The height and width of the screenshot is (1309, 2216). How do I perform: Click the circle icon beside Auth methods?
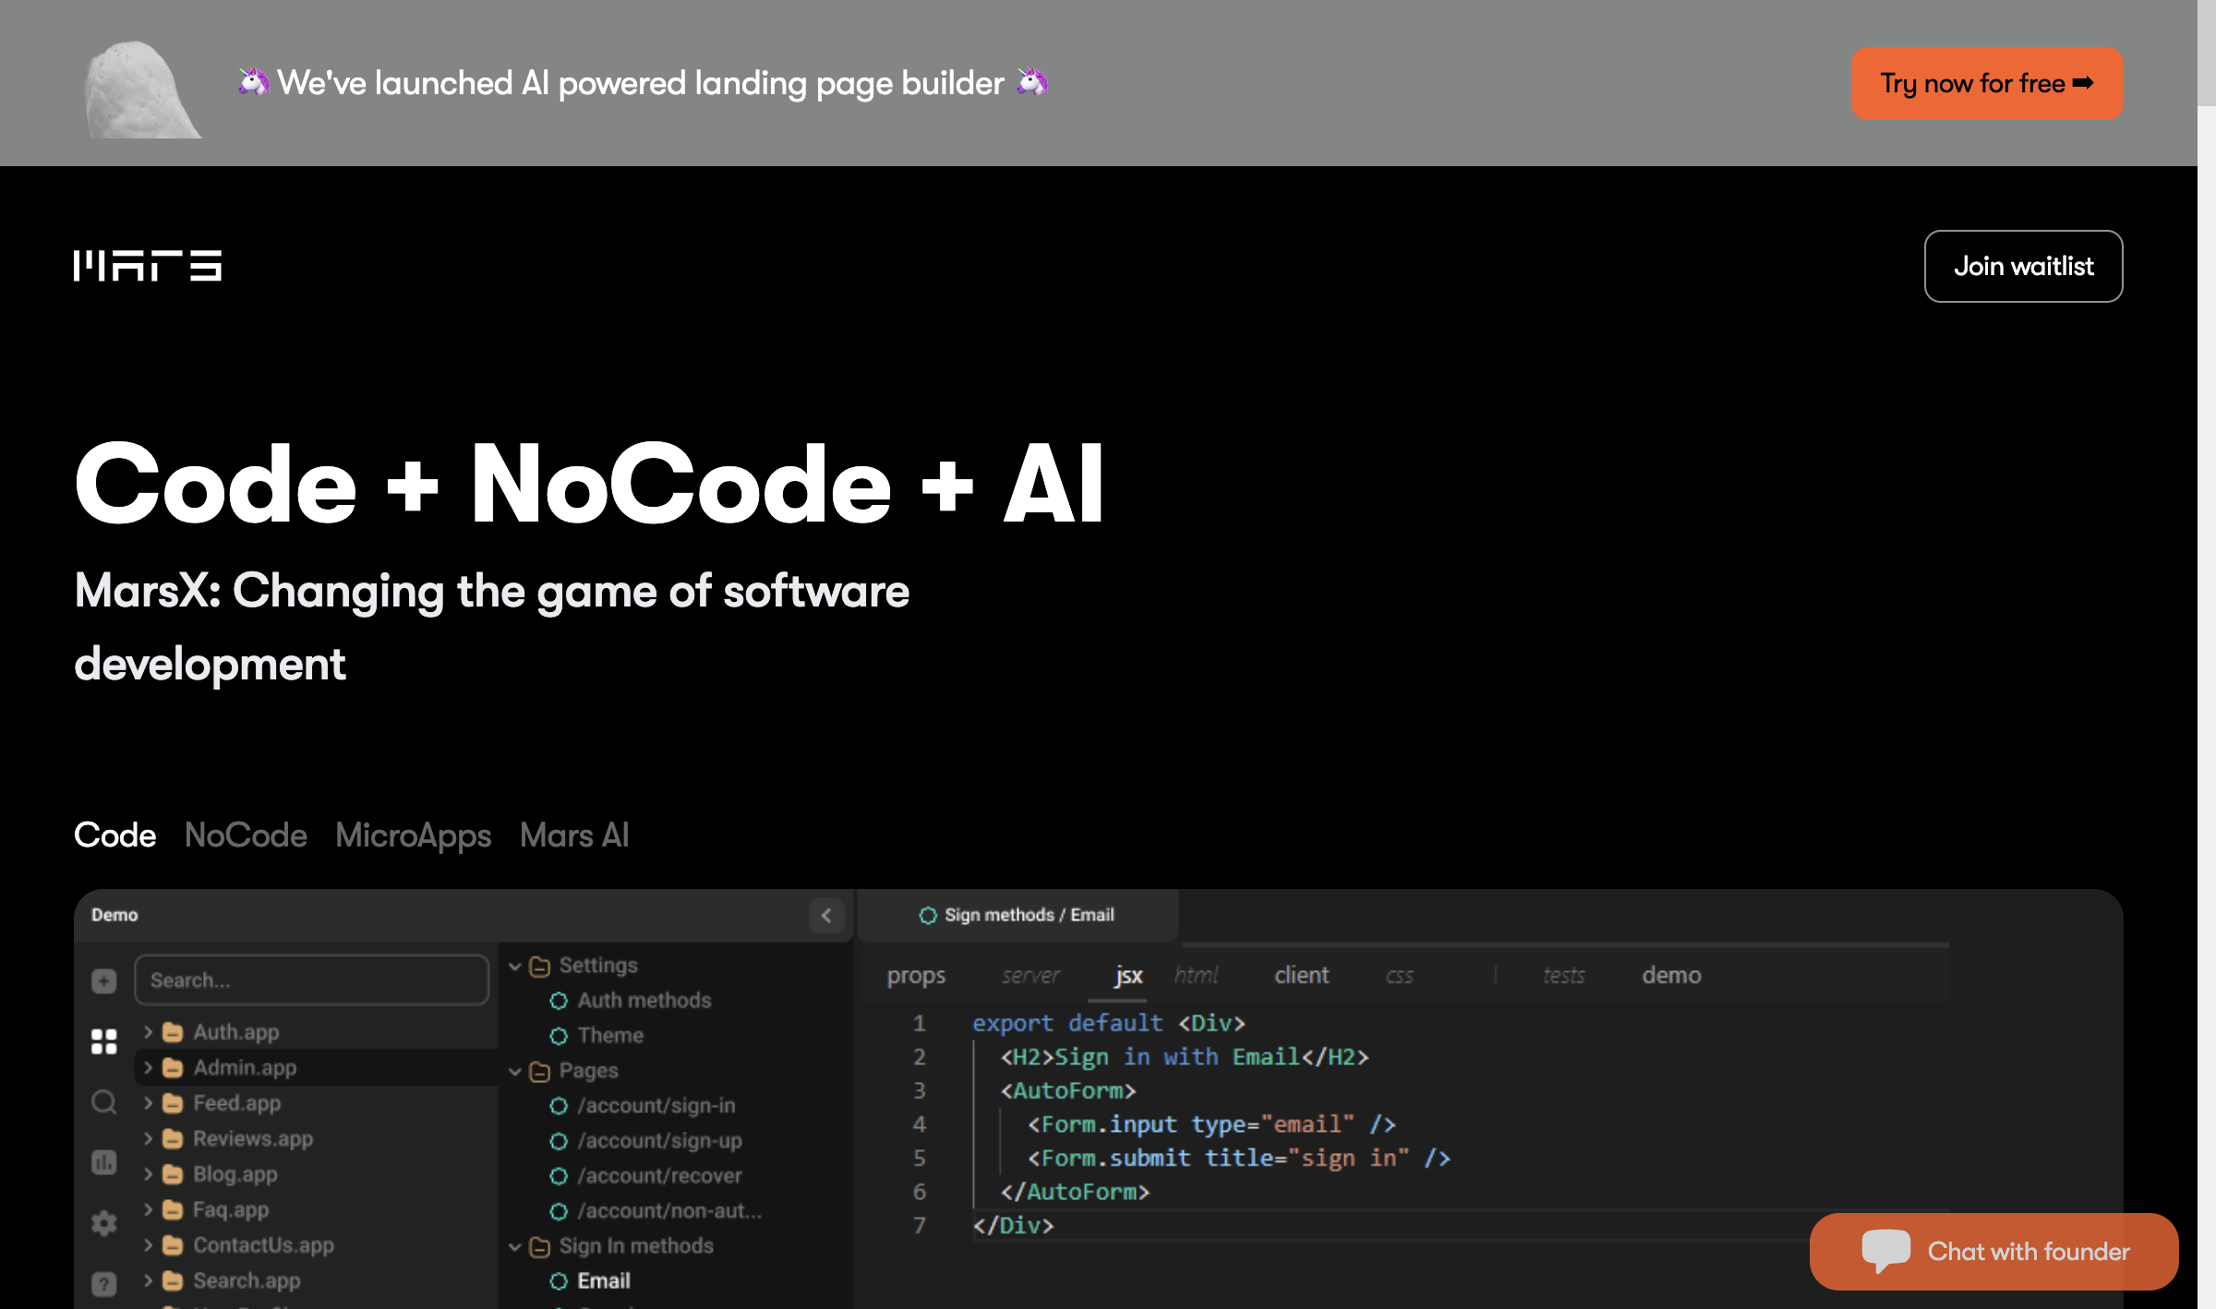coord(559,1001)
